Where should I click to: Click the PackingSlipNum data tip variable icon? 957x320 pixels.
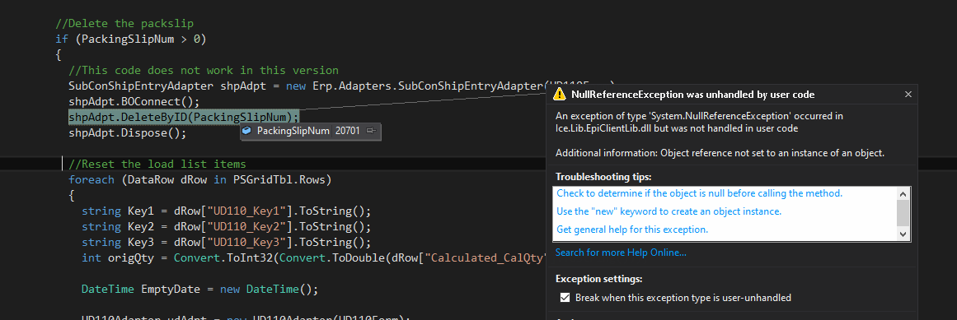pyautogui.click(x=246, y=131)
